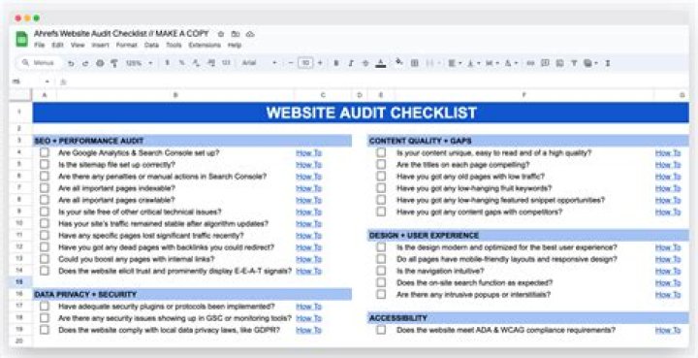Create a filter from the toolbar
This screenshot has width=698, height=358.
574,63
